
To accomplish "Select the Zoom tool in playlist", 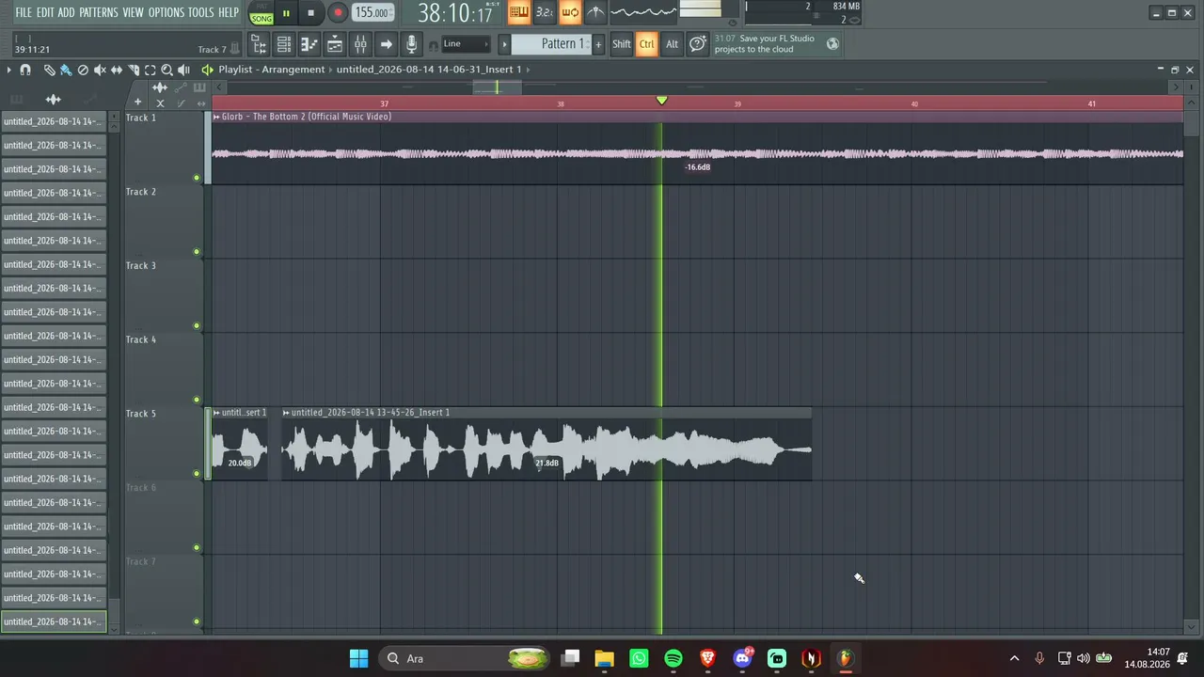I will pyautogui.click(x=167, y=70).
